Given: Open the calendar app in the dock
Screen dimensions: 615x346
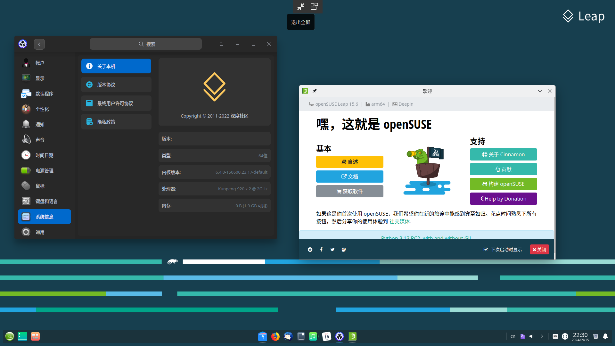Looking at the screenshot, I should (x=326, y=336).
